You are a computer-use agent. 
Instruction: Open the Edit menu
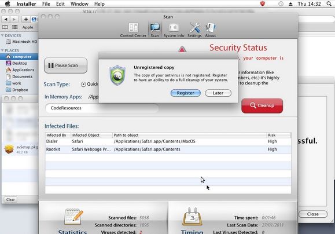pos(60,4)
